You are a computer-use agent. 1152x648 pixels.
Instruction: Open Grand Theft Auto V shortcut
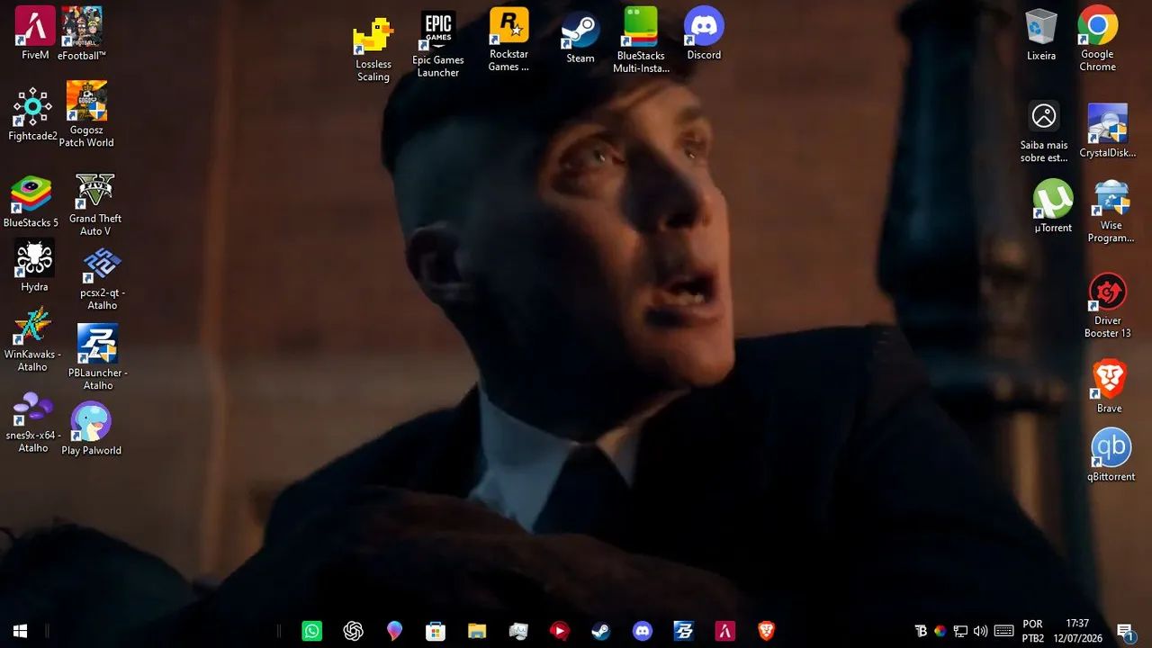(x=95, y=204)
